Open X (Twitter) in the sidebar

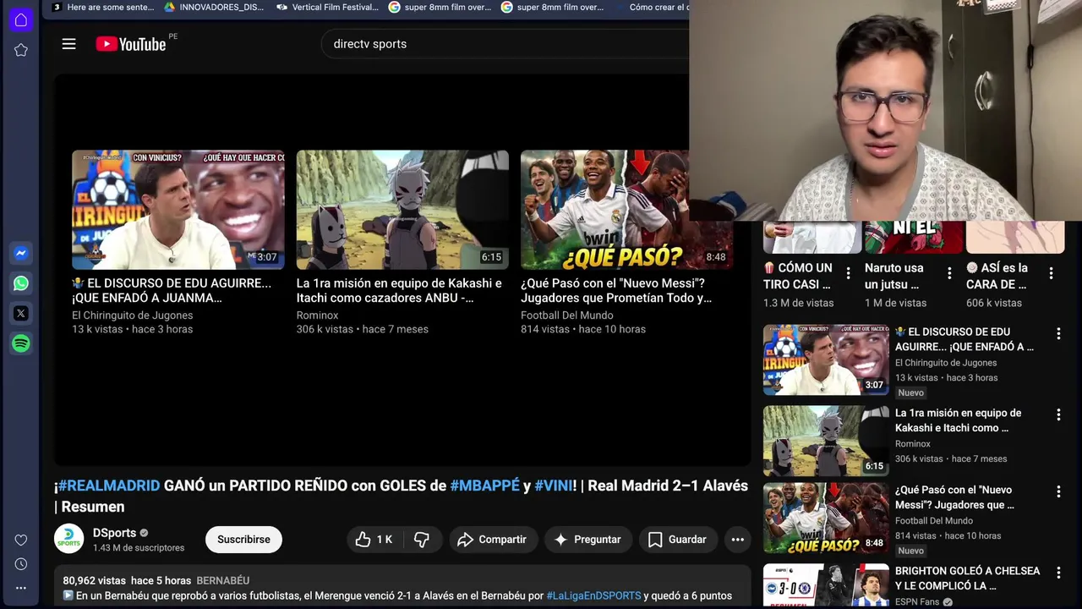tap(21, 314)
